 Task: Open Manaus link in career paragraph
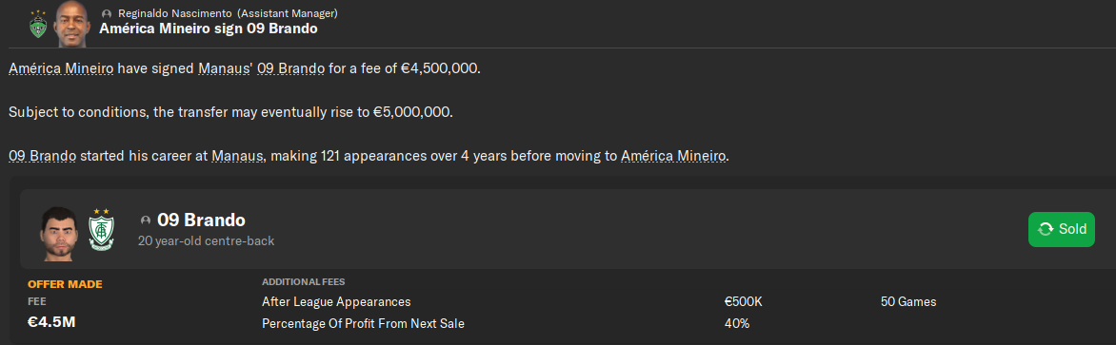(x=238, y=156)
